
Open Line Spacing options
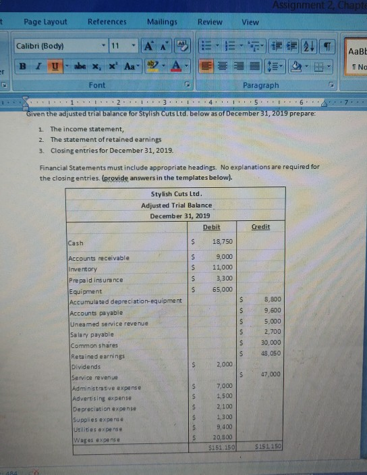(x=275, y=66)
